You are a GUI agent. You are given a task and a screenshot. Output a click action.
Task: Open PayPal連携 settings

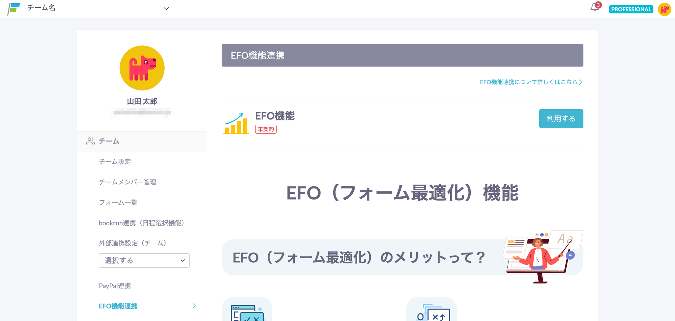coord(115,286)
